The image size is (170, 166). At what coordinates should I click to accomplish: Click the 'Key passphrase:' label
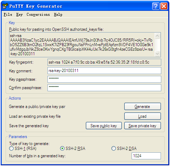[23, 79]
